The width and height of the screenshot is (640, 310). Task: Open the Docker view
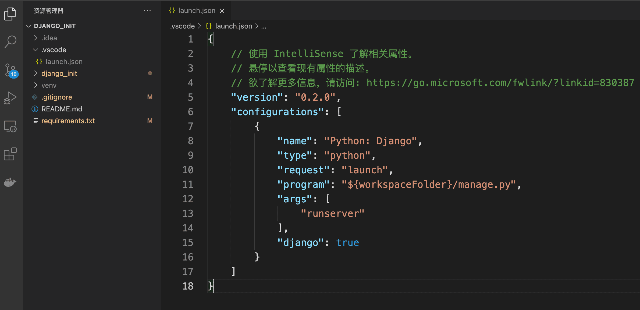(x=10, y=182)
